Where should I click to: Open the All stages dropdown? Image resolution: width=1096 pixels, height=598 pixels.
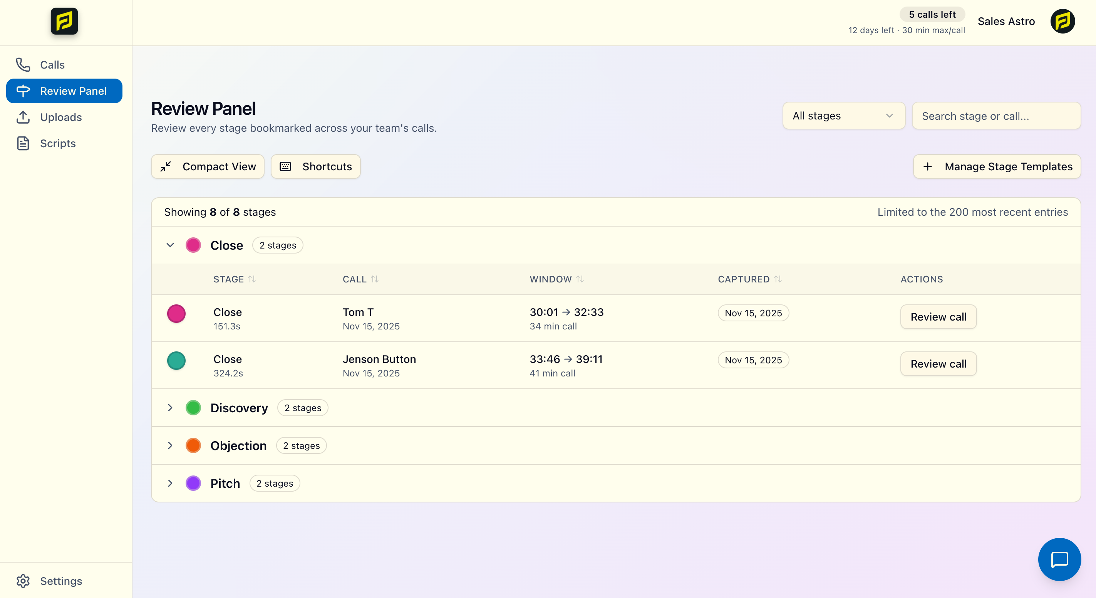(x=844, y=116)
